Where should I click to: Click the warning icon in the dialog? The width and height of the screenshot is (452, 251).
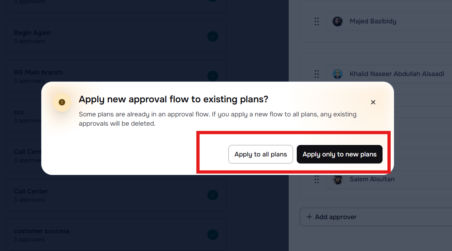pyautogui.click(x=62, y=102)
